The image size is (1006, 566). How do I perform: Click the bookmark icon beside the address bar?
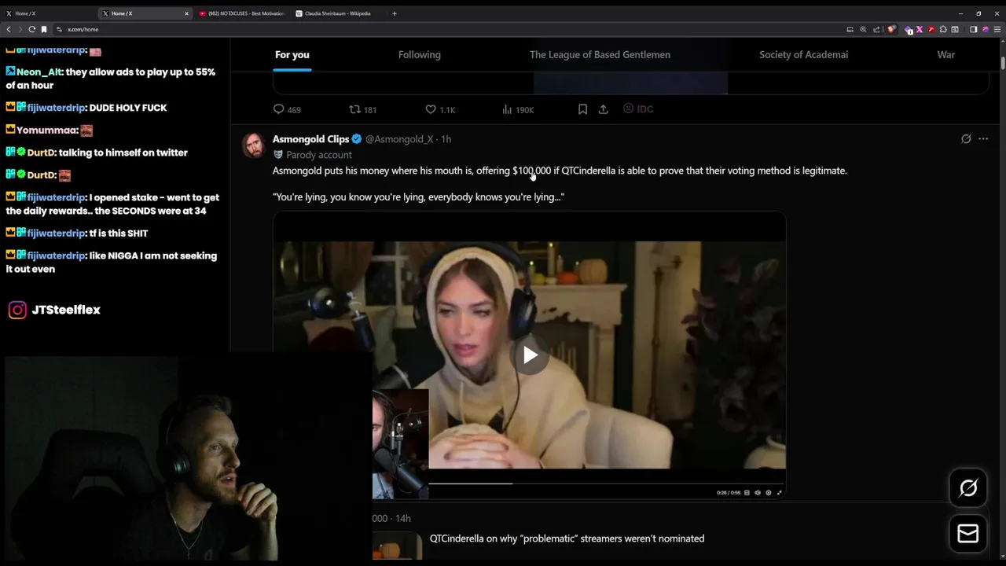(44, 29)
